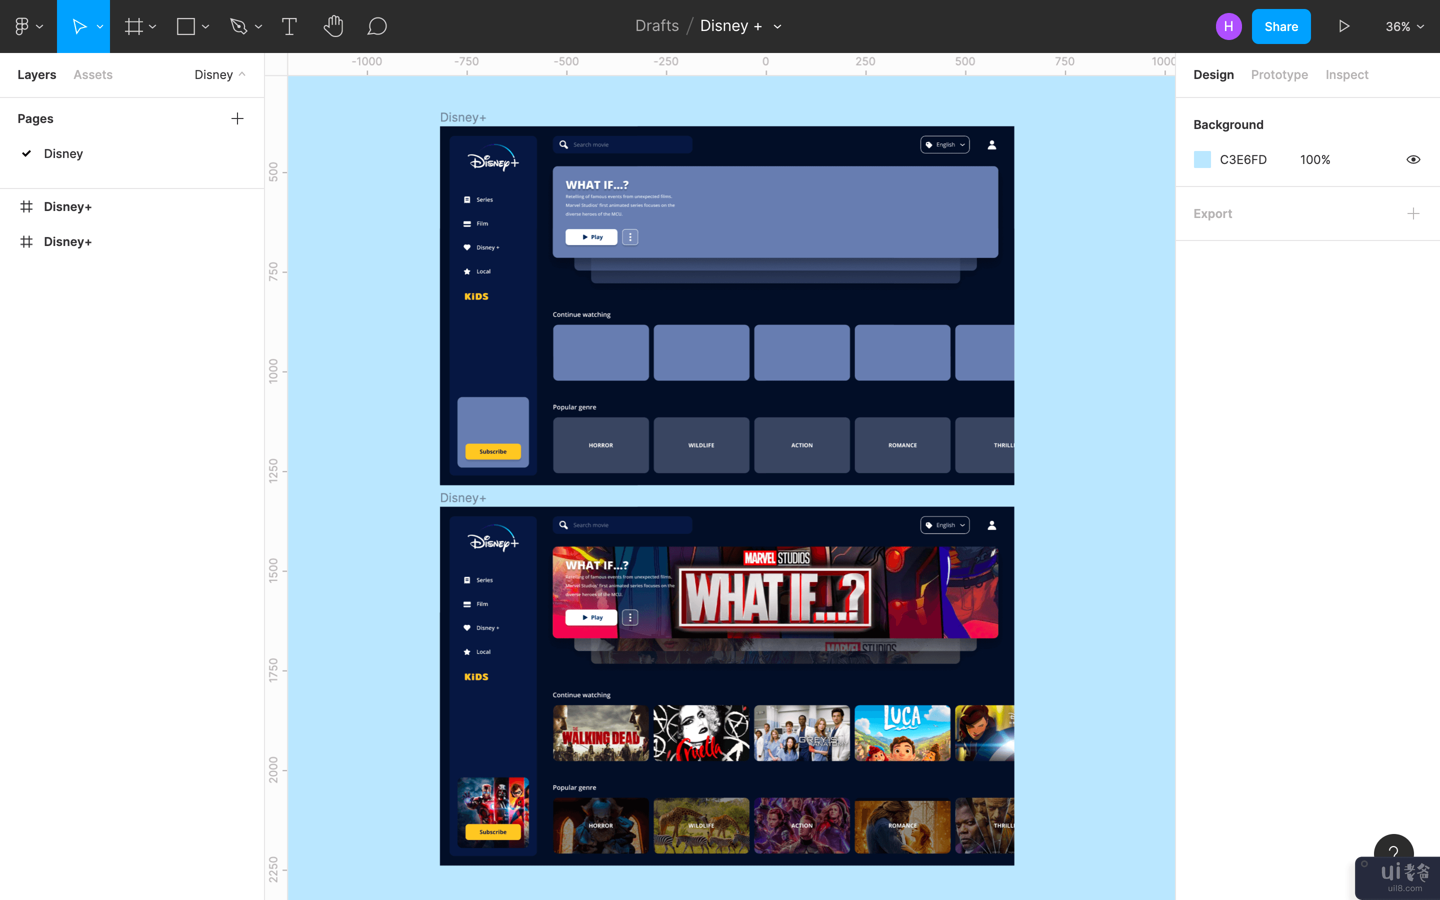Select the Frame tool
The image size is (1440, 900).
pyautogui.click(x=134, y=26)
